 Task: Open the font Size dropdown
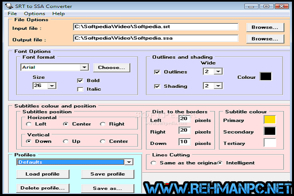click(x=52, y=86)
